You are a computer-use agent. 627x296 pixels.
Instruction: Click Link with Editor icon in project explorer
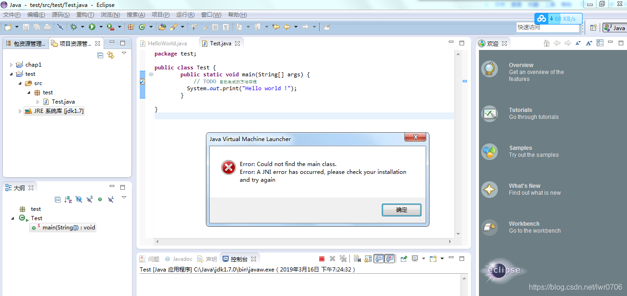(111, 55)
